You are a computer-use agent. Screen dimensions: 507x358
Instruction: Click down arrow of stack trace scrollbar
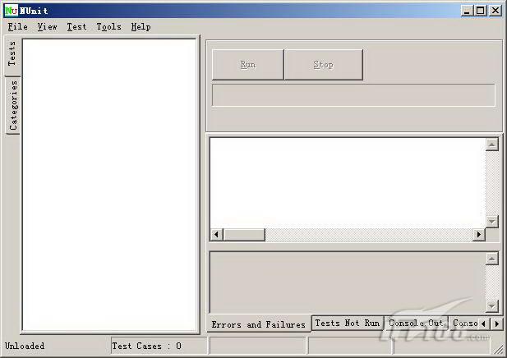[492, 305]
